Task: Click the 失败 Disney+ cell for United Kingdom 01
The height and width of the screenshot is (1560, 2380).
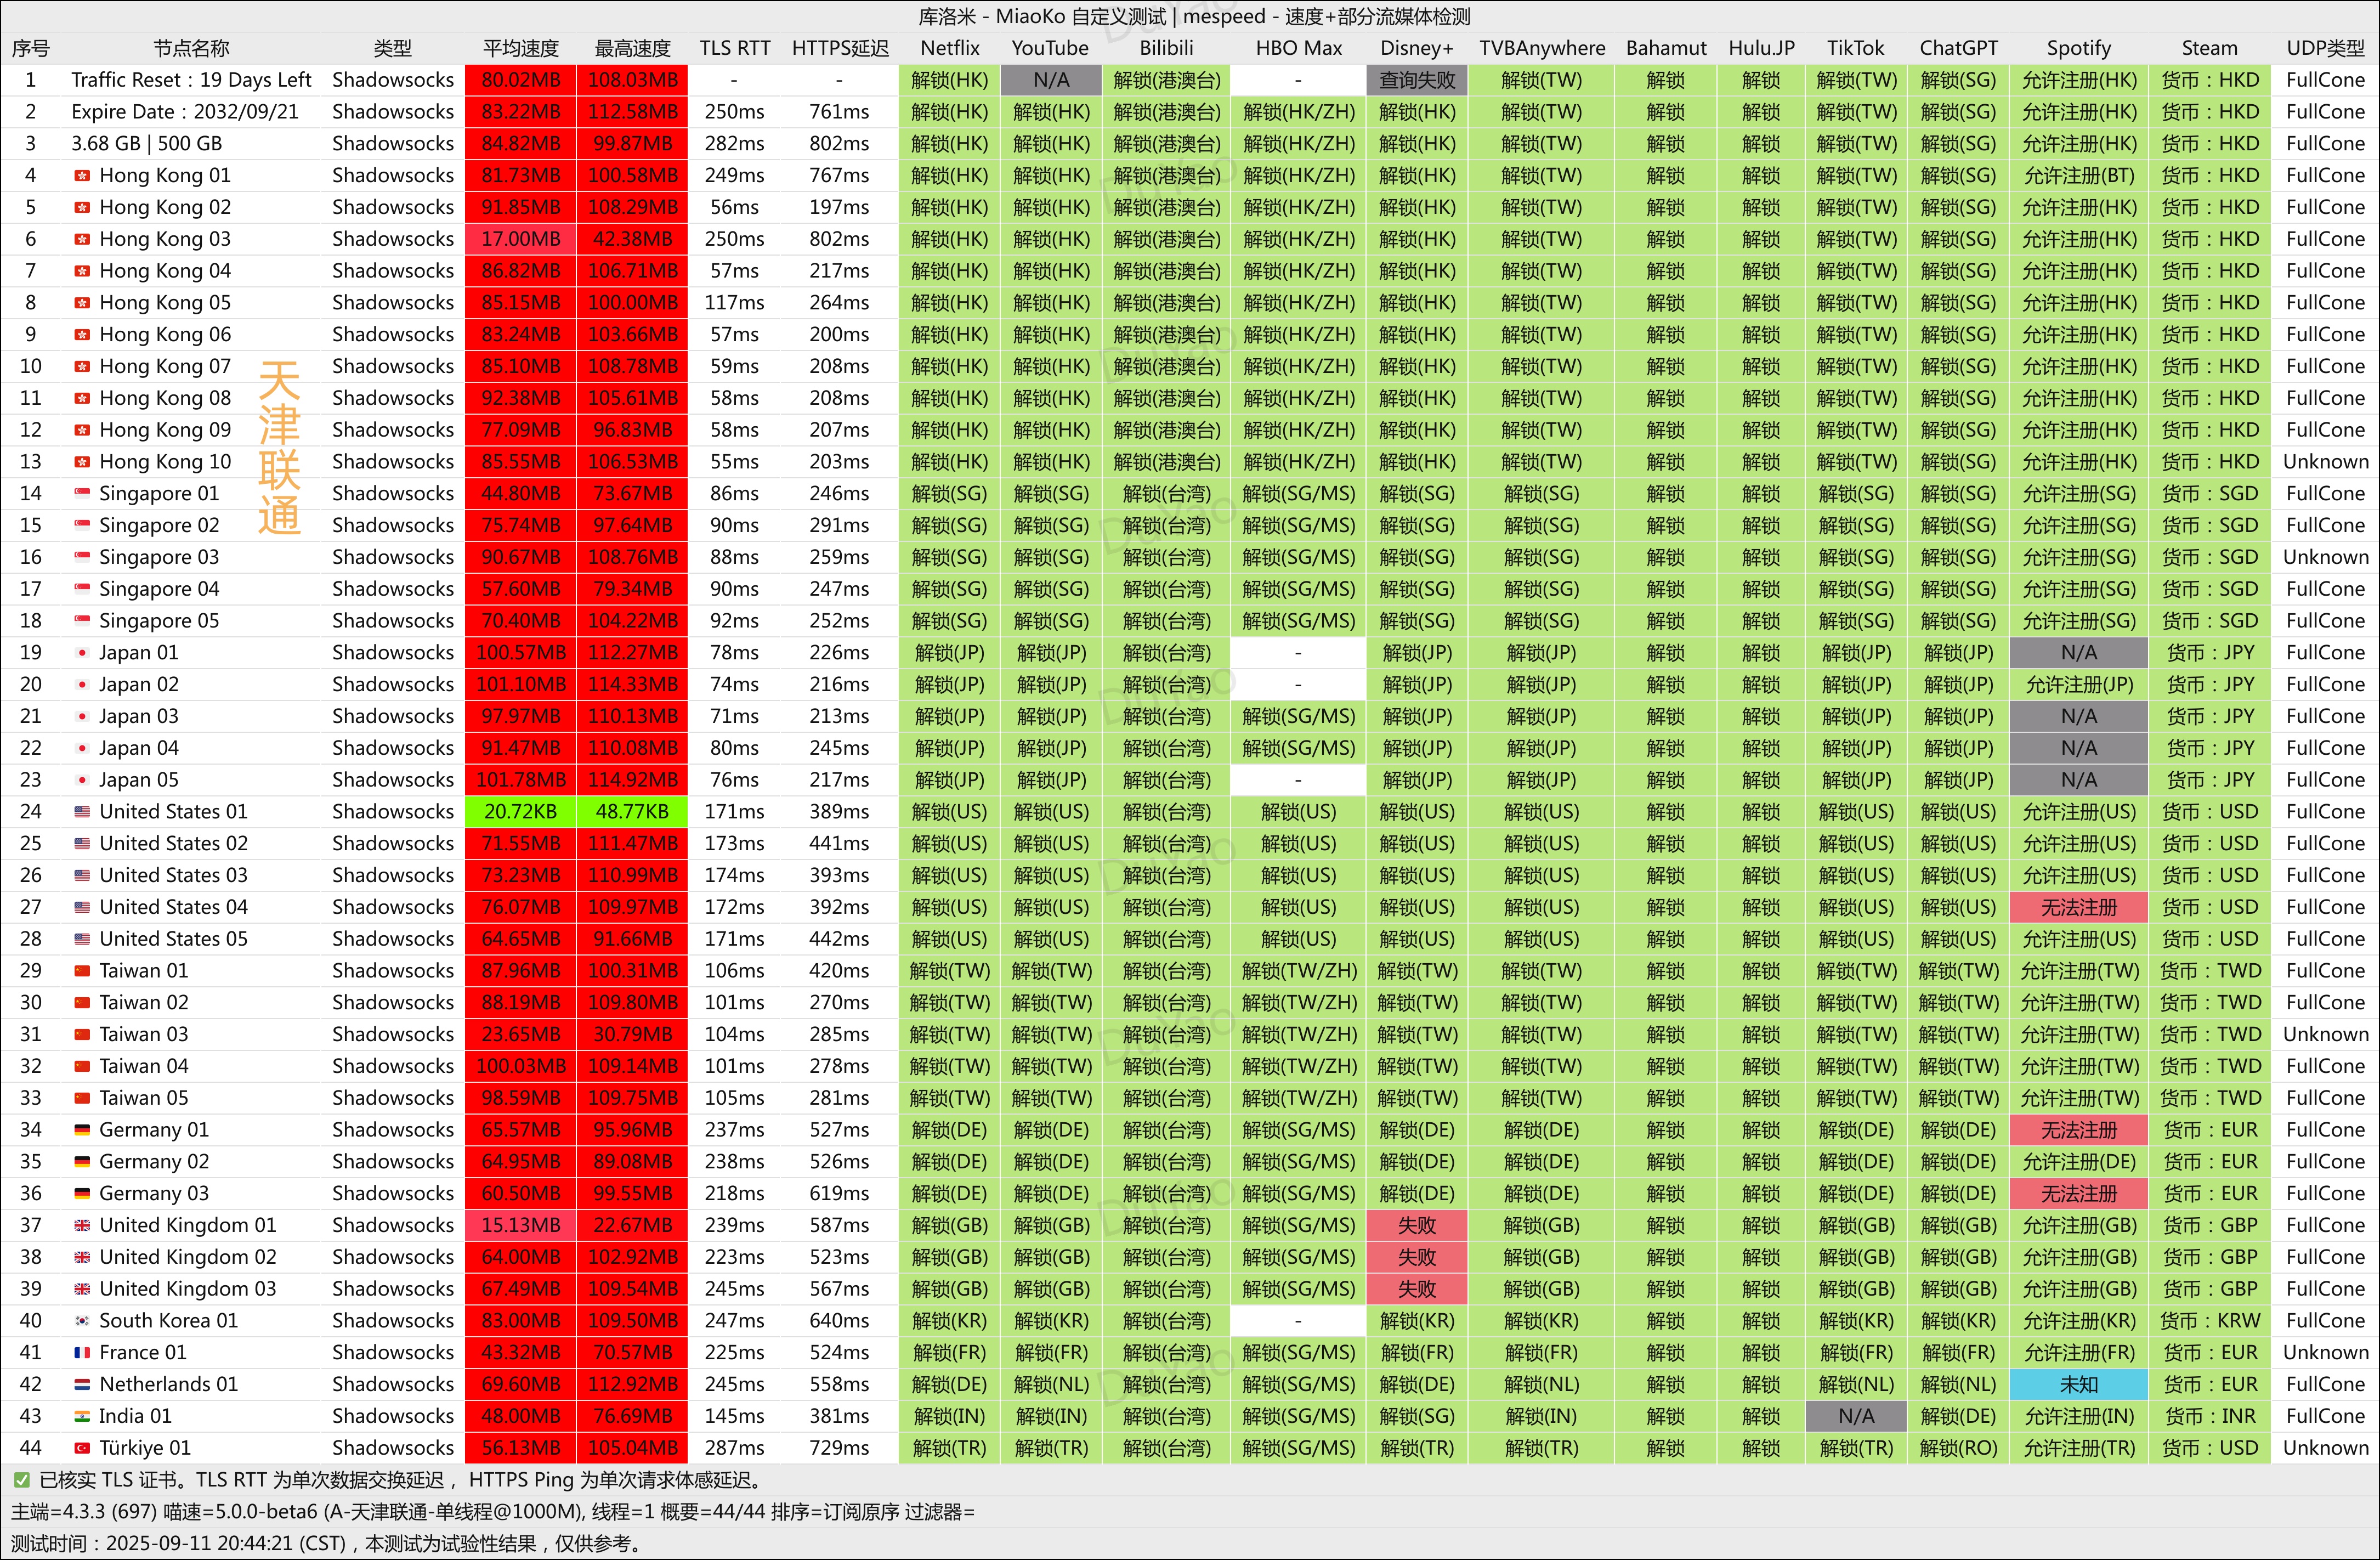Action: (1416, 1226)
